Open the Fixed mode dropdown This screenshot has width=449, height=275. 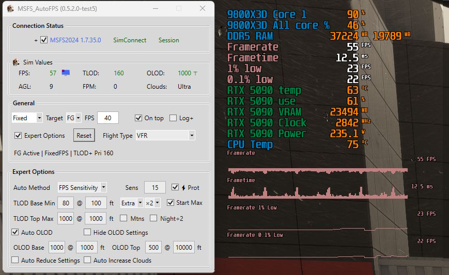pyautogui.click(x=27, y=118)
